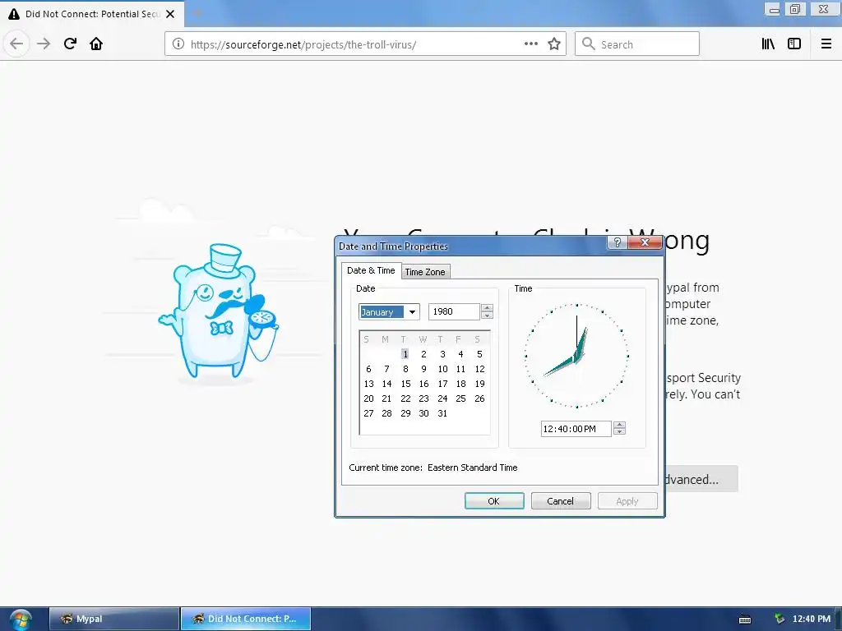The height and width of the screenshot is (631, 842).
Task: Open the on-screen keyboard tray icon
Action: [745, 619]
